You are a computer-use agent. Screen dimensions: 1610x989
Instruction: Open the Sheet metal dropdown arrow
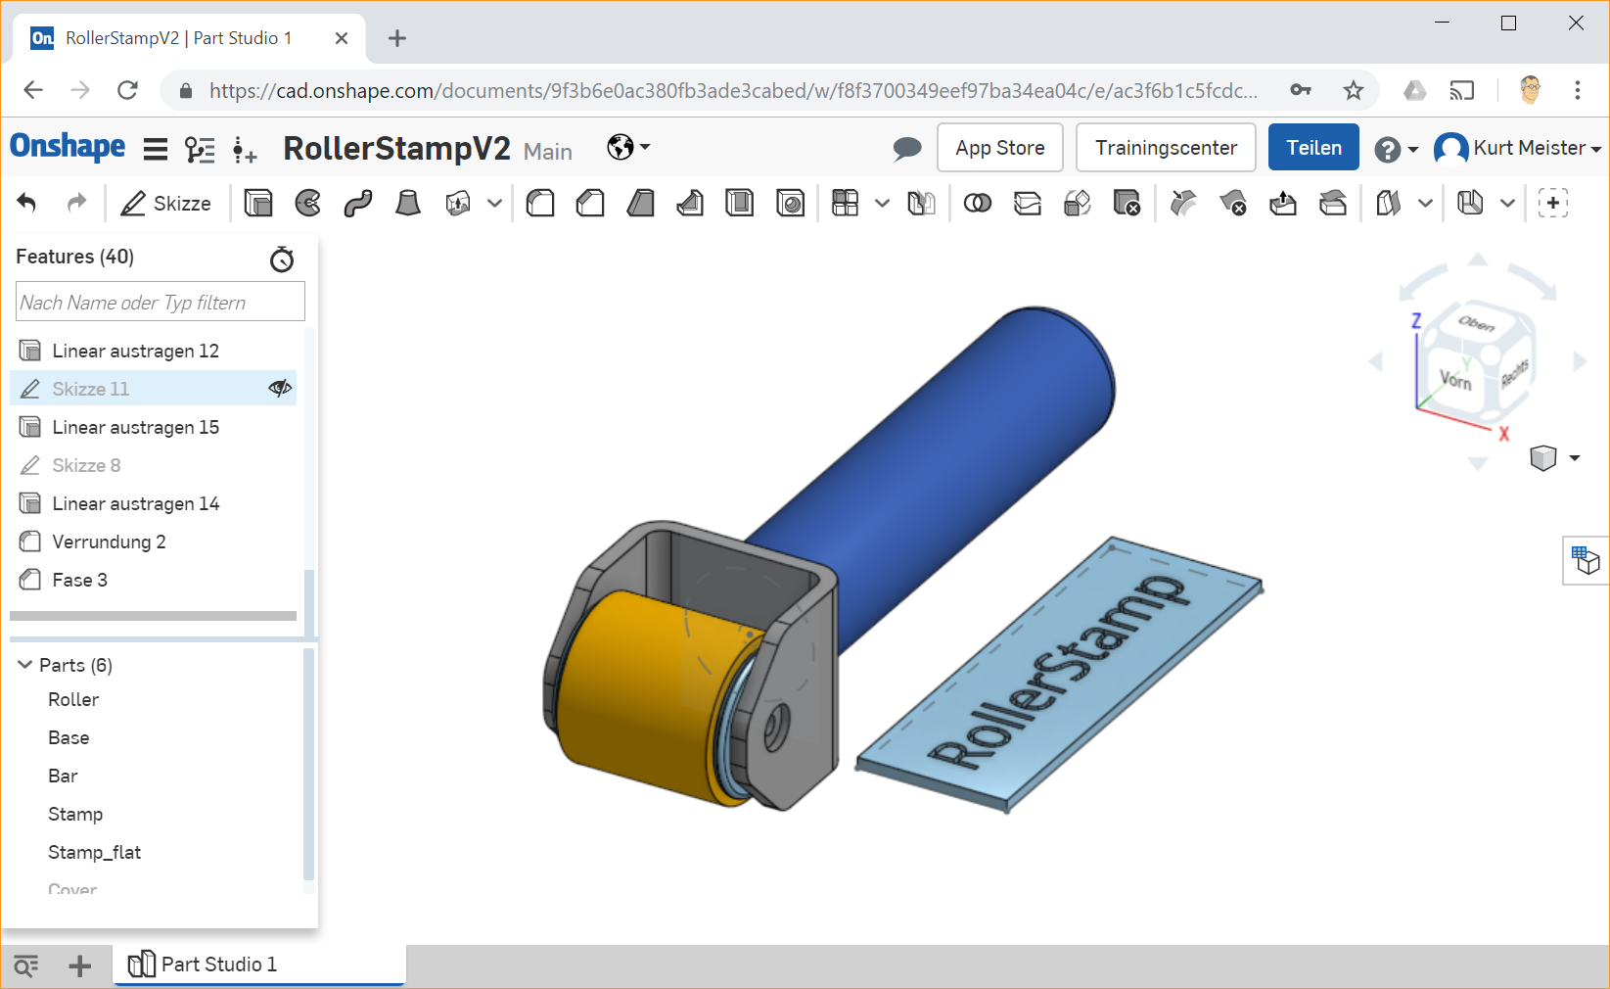[x=1507, y=203]
